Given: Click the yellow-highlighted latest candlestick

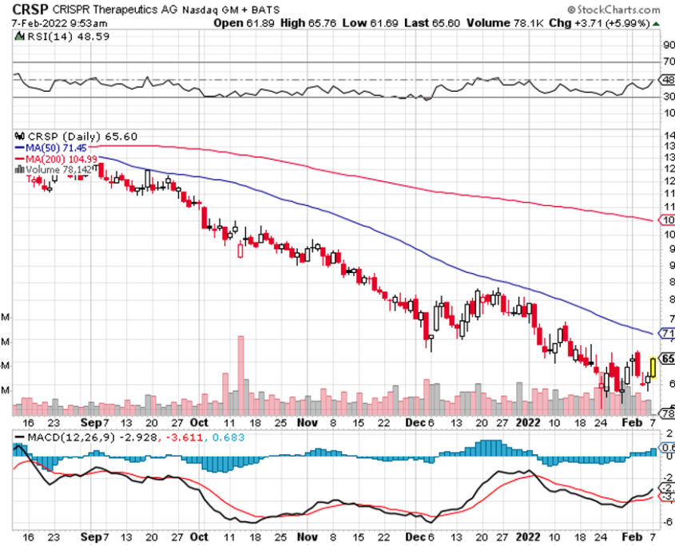Looking at the screenshot, I should pos(653,367).
